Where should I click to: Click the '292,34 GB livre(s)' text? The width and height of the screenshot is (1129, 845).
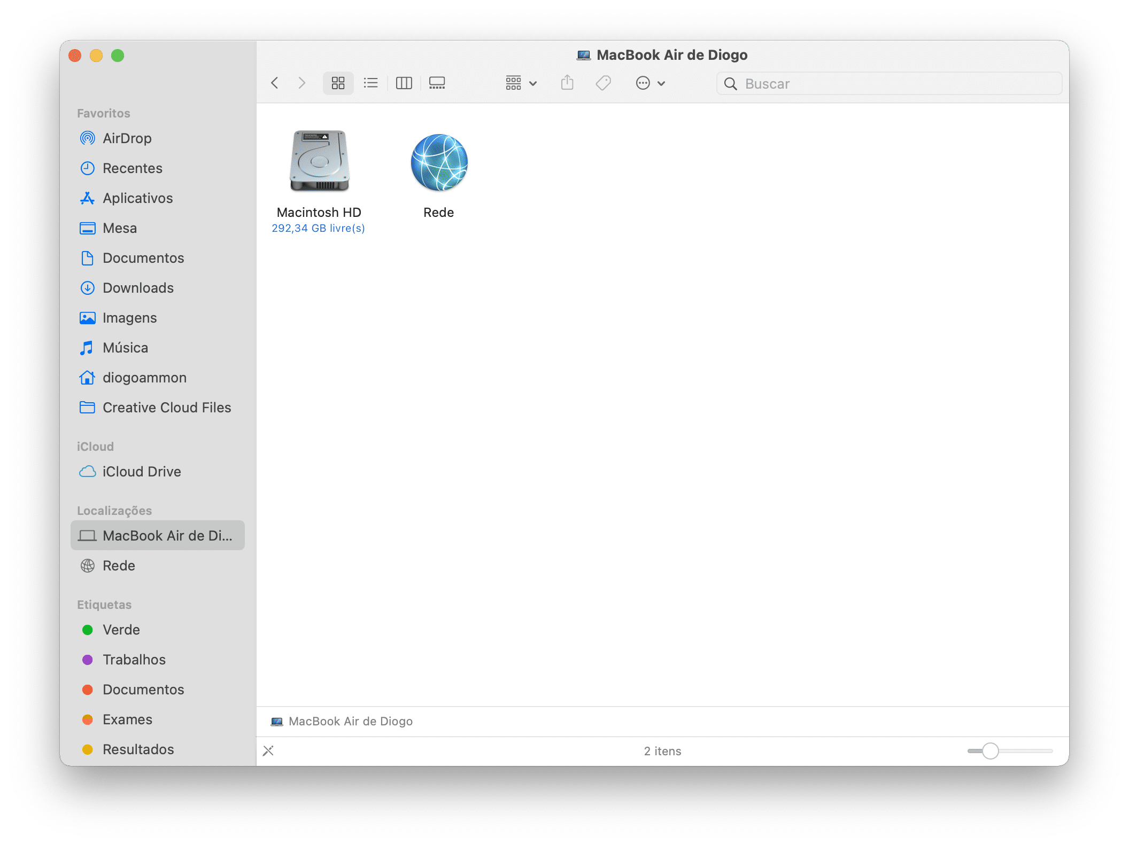coord(318,228)
